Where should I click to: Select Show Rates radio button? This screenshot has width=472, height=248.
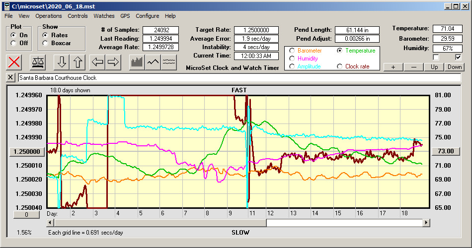point(45,35)
